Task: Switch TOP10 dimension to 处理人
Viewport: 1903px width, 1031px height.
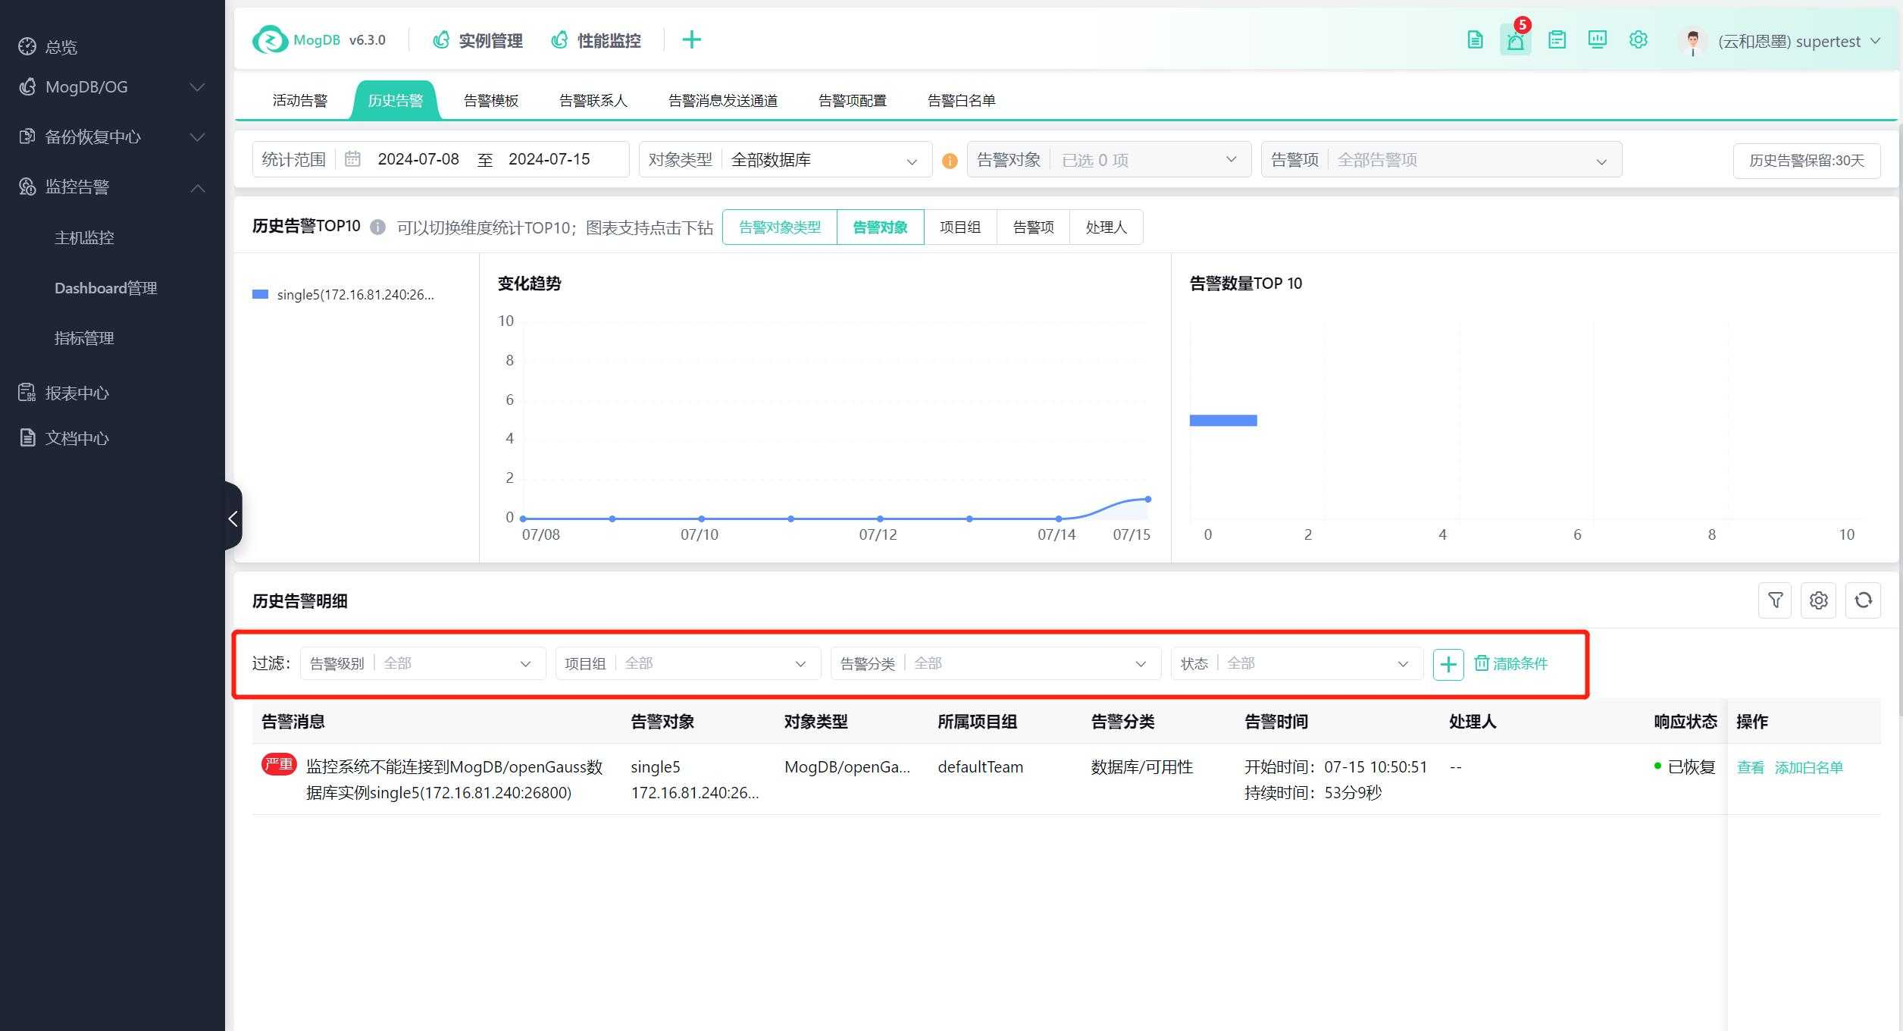Action: 1106,227
